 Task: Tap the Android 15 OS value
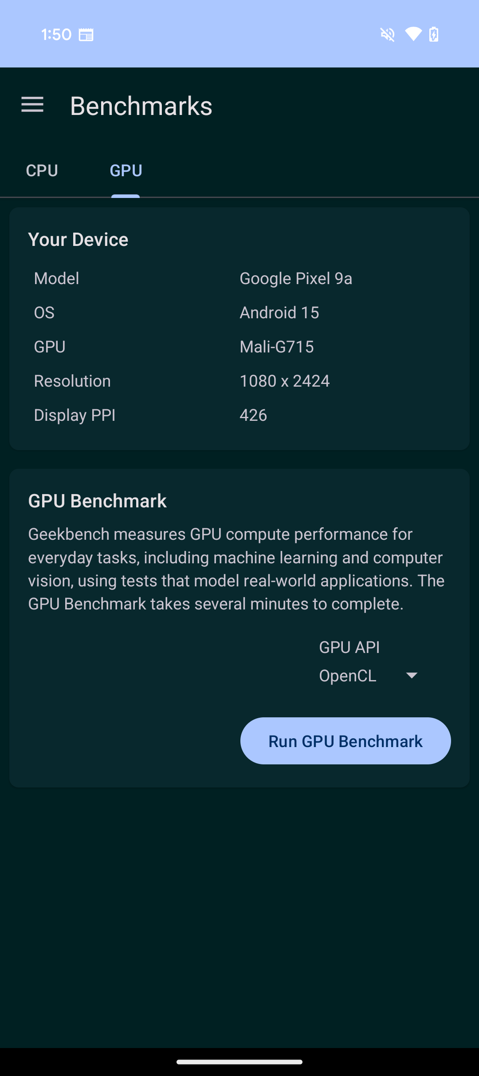[x=279, y=313]
